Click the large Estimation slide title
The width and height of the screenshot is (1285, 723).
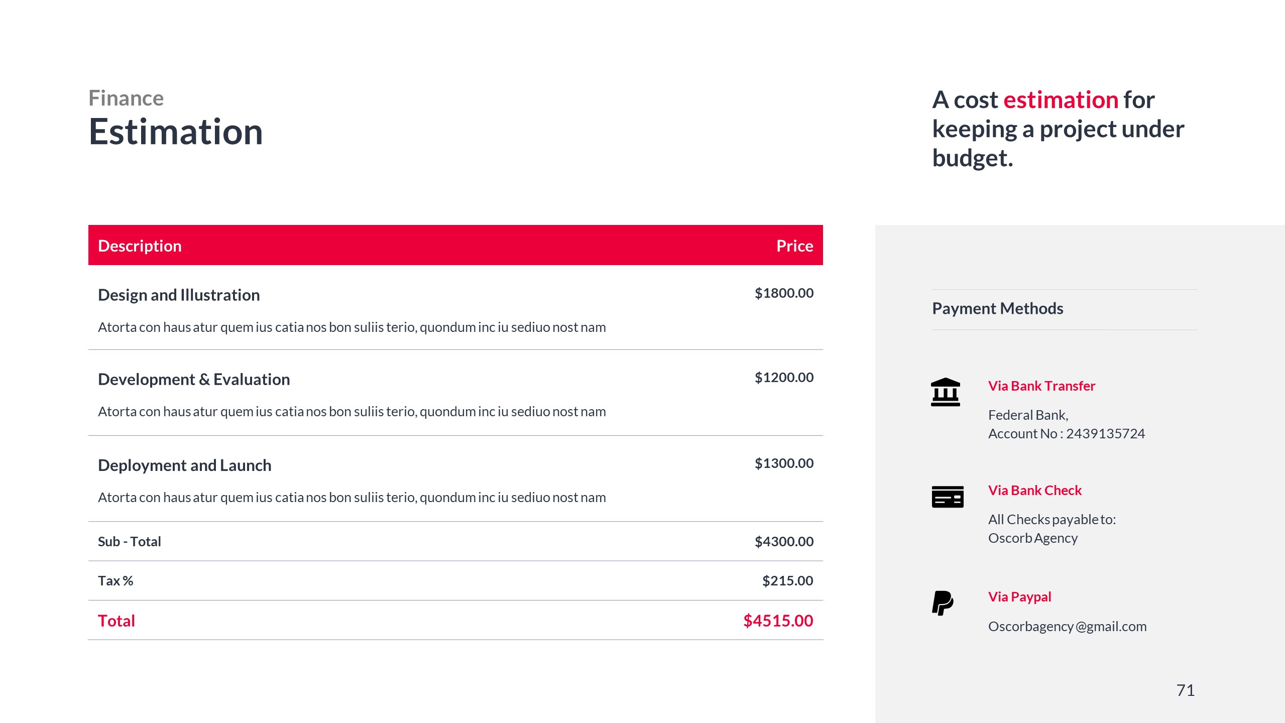pyautogui.click(x=176, y=132)
